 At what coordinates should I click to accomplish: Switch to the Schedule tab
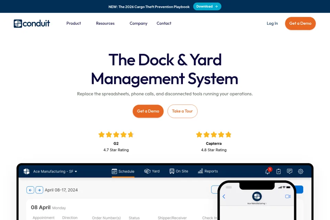pos(123,172)
